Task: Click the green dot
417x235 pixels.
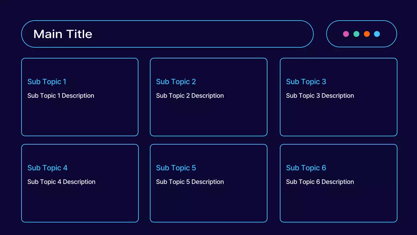Action: tap(356, 34)
